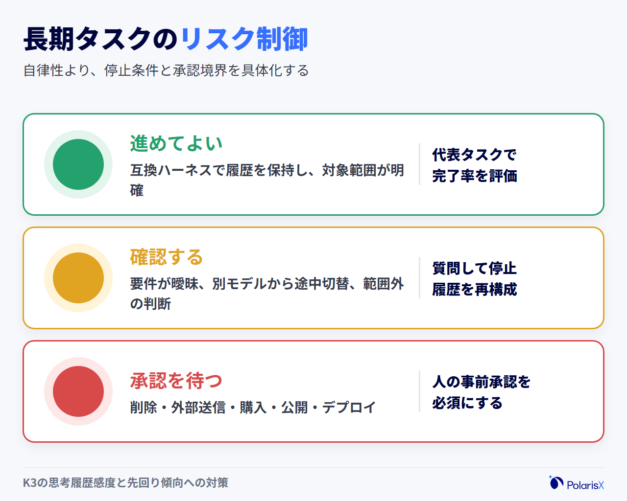This screenshot has height=501, width=627.
Task: Click the subtitle about 停止条件と承認境界
Action: coord(166,70)
